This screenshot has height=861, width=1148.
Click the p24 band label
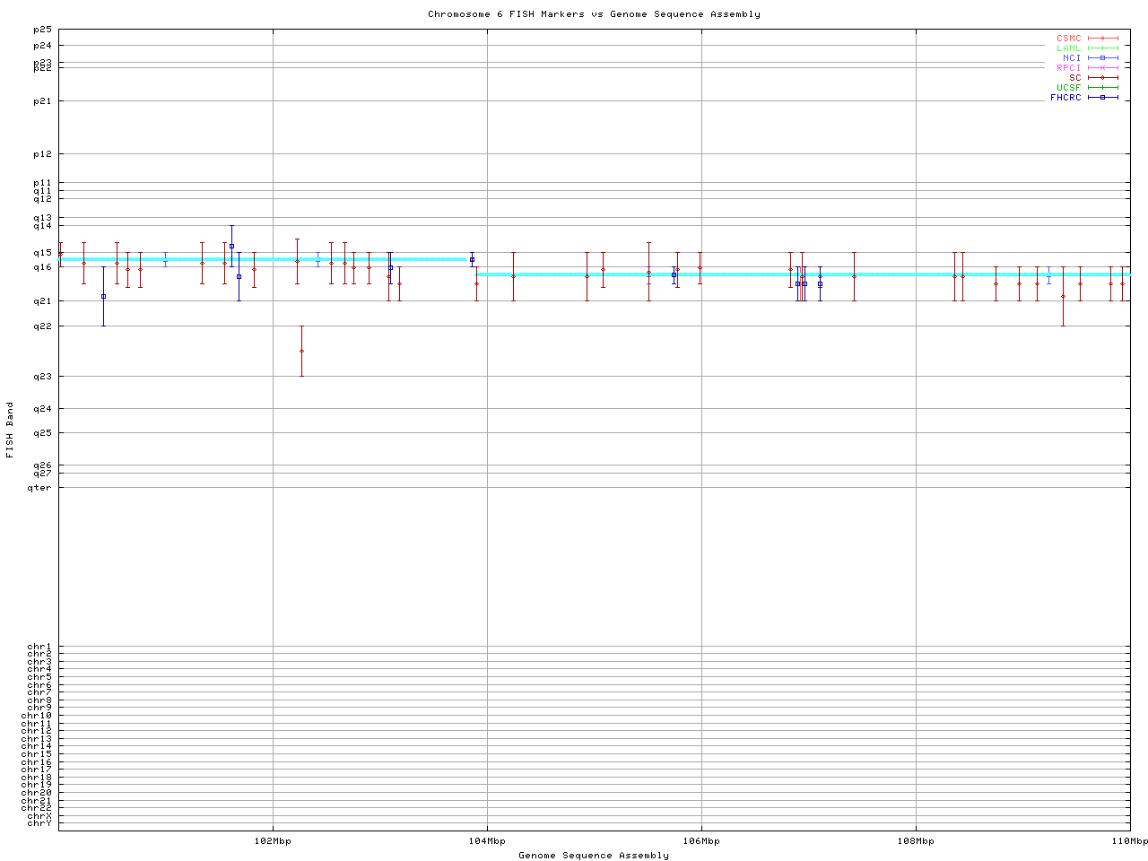point(43,46)
